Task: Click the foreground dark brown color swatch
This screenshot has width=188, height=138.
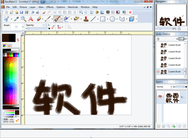Action: 5,38
